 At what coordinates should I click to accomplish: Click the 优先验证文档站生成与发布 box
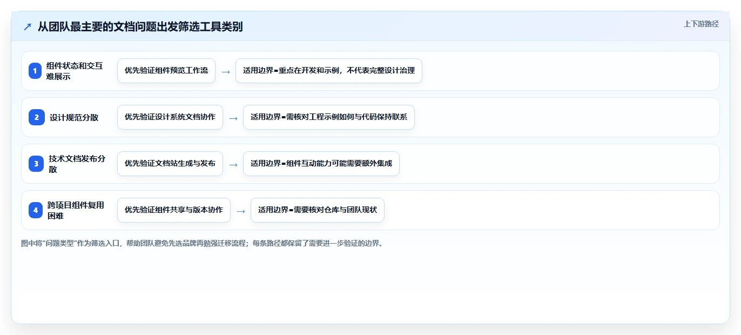click(170, 164)
